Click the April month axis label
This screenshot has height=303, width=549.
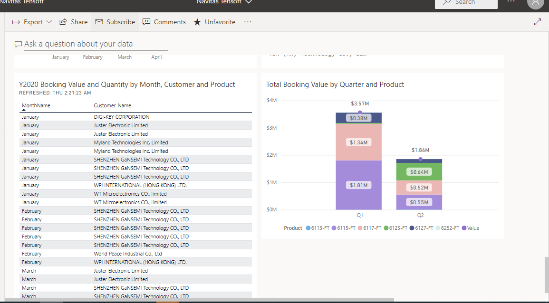point(156,57)
